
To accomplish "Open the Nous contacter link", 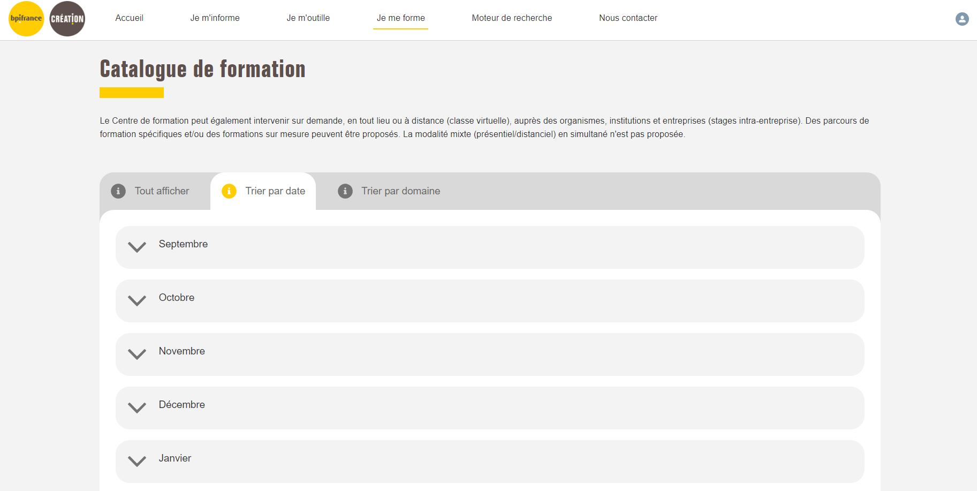I will click(628, 18).
